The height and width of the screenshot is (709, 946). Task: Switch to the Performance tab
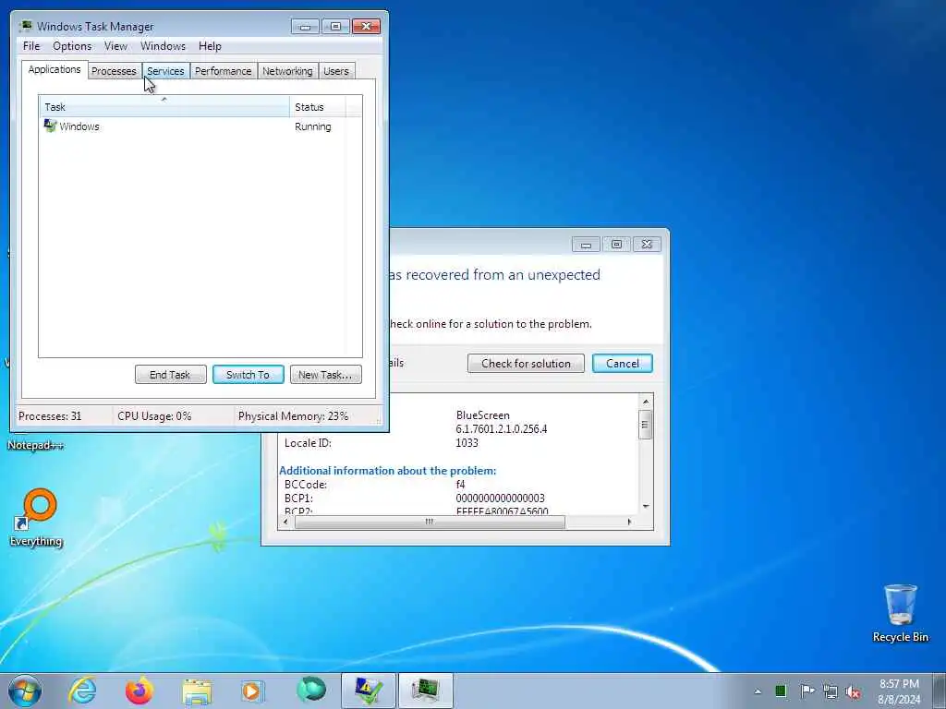click(x=223, y=71)
